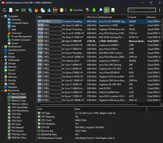The image size is (163, 143).
Task: Select the CPU ZLib benchmark
Action: [16, 114]
